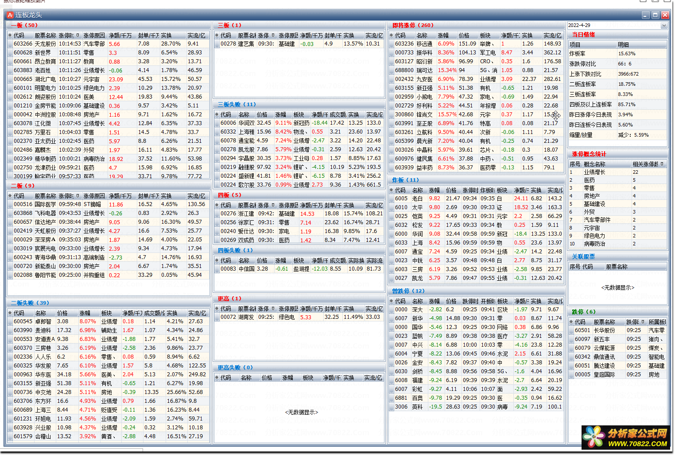
Task: Click stock 瑞可达 in 即将涨停 table
Action: point(424,70)
